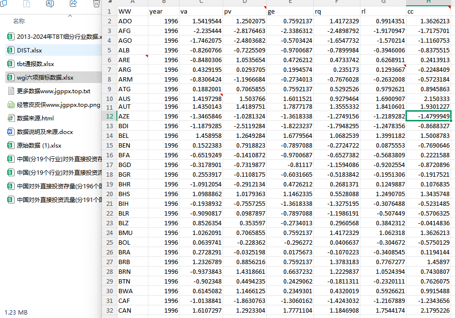The width and height of the screenshot is (455, 318).
Task: Click the cell containing CAN
Action: pyautogui.click(x=132, y=310)
